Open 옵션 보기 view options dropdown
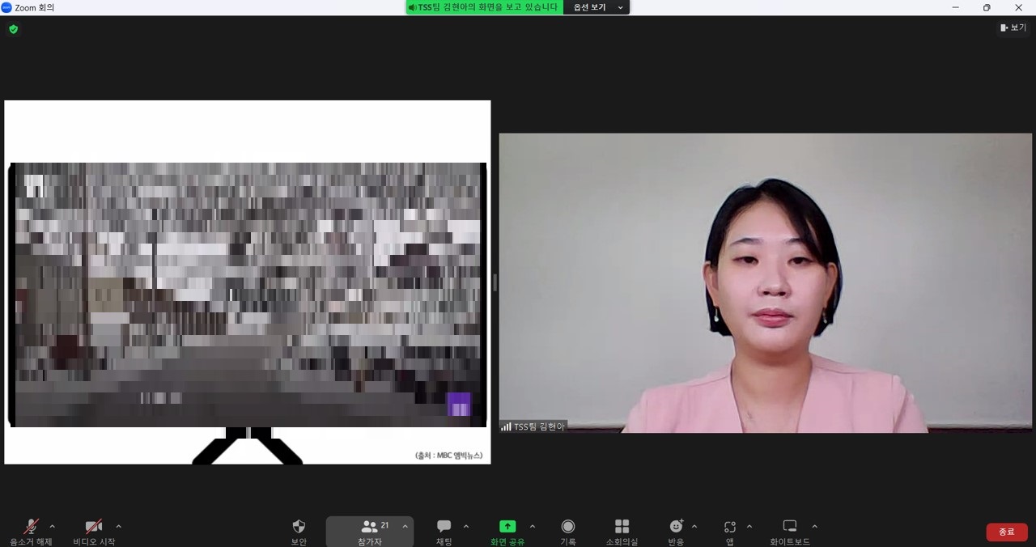This screenshot has width=1036, height=547. point(598,7)
